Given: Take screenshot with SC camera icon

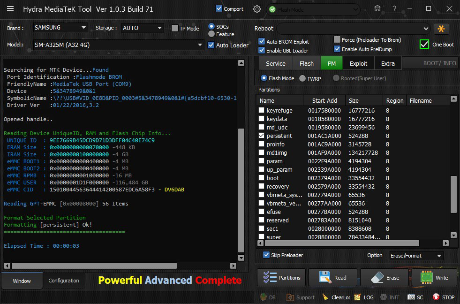Looking at the screenshot, I should click(x=411, y=297).
